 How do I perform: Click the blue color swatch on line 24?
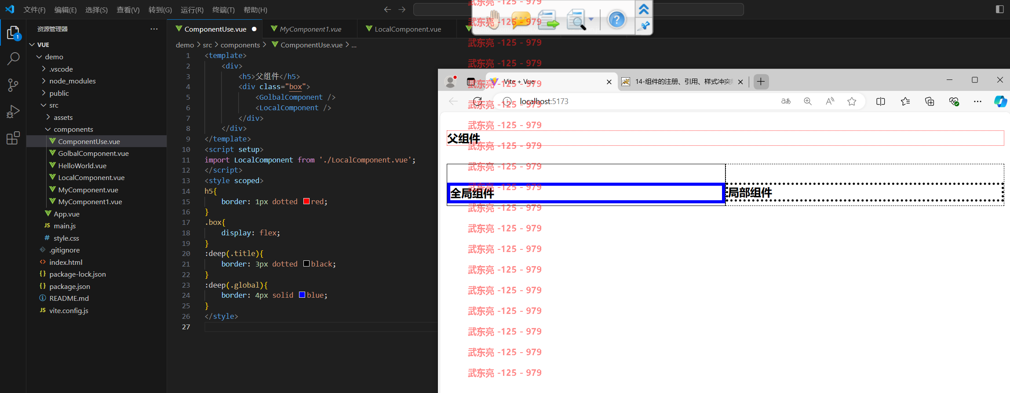pos(302,295)
